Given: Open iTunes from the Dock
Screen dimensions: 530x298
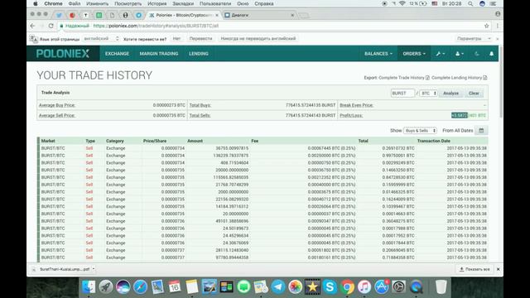Looking at the screenshot, I should pos(364,287).
